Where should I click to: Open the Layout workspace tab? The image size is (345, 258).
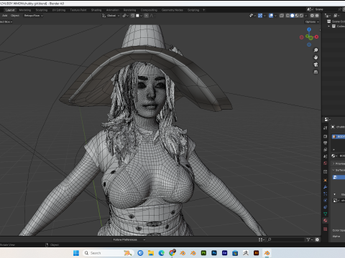pos(10,10)
